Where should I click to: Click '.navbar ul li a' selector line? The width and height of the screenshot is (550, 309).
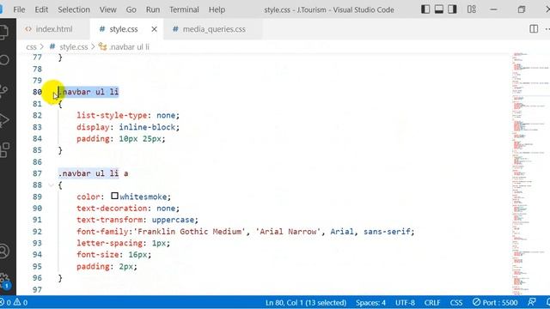coord(94,173)
